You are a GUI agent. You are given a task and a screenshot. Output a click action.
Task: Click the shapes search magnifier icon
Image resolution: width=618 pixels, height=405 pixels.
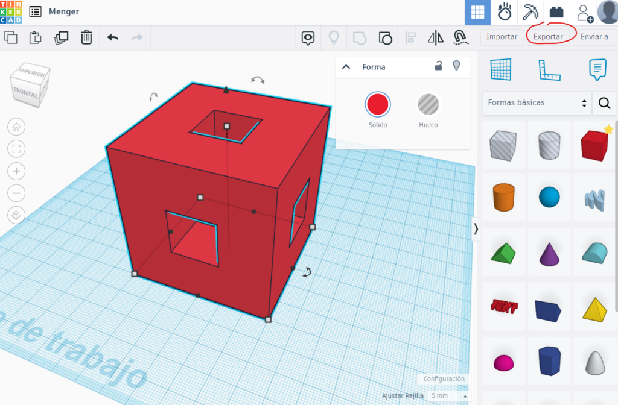(604, 103)
